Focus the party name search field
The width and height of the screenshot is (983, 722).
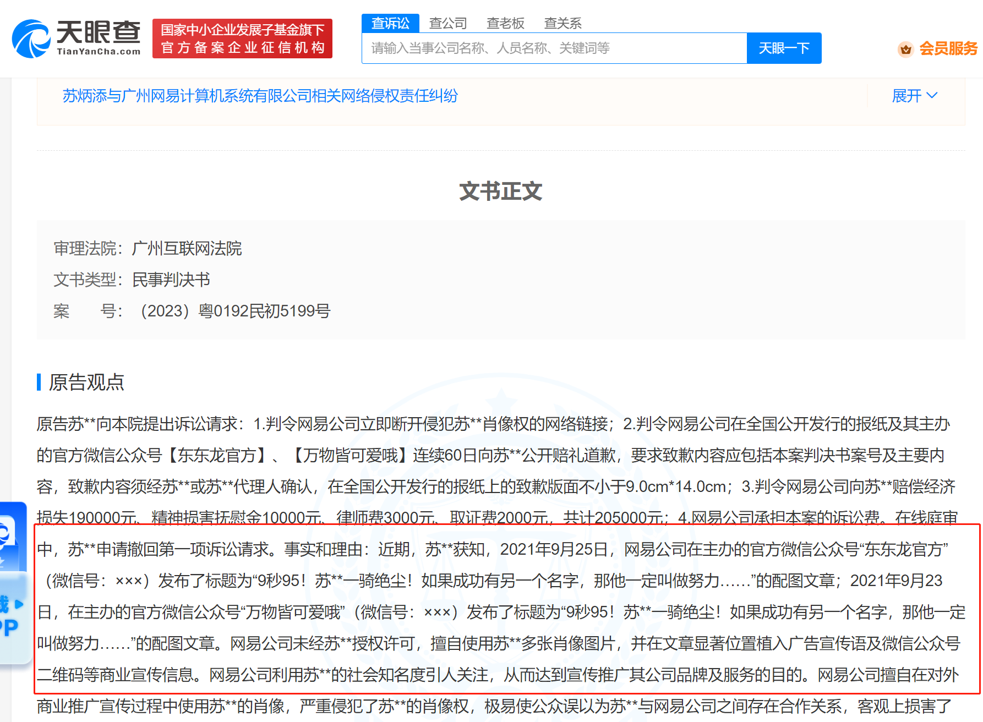(x=554, y=48)
